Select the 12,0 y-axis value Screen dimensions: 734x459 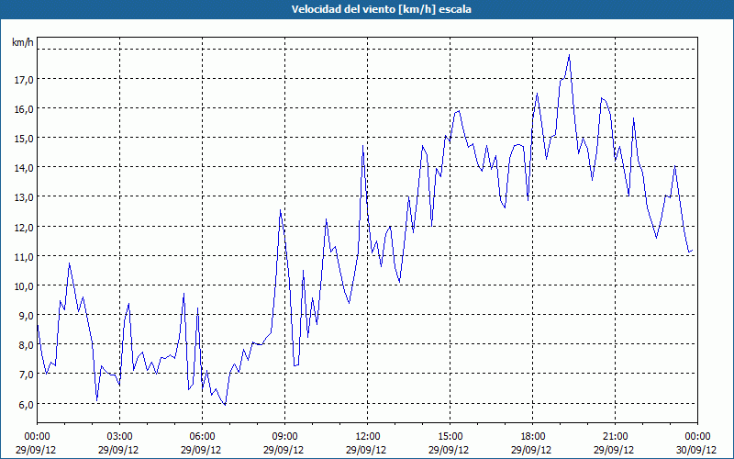(24, 228)
